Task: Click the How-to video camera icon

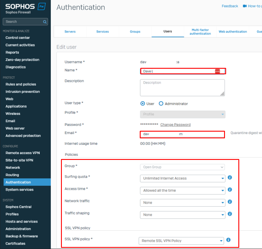Action: [x=245, y=6]
